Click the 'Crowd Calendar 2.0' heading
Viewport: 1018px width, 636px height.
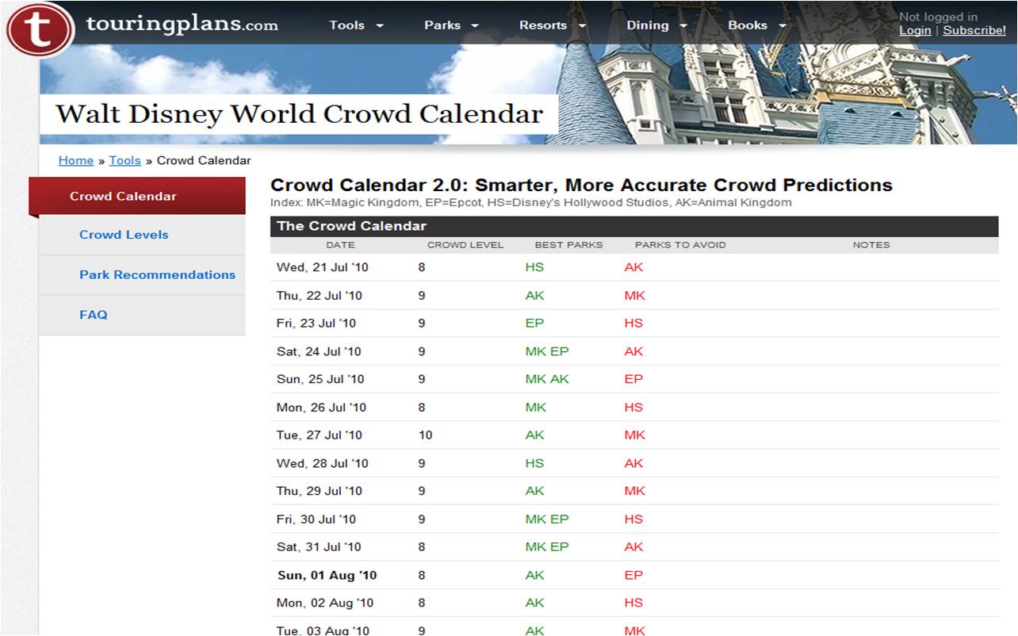[581, 185]
